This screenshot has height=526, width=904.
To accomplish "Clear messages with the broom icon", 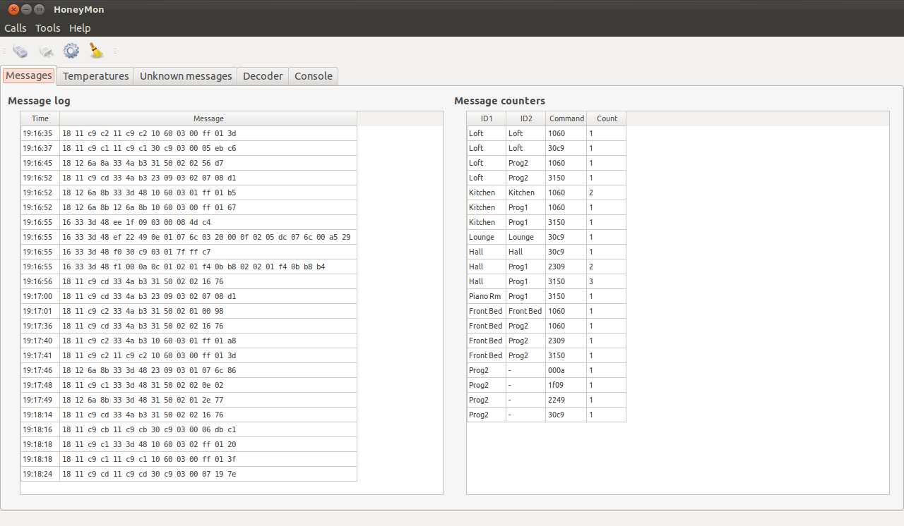I will (x=96, y=51).
